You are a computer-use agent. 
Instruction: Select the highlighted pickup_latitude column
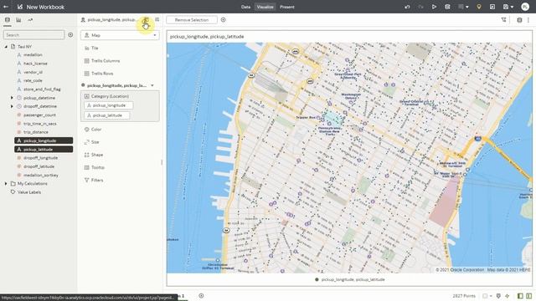click(x=44, y=150)
